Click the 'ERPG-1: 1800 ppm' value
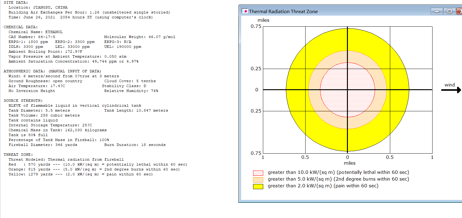This screenshot has height=218, width=462. (28, 42)
